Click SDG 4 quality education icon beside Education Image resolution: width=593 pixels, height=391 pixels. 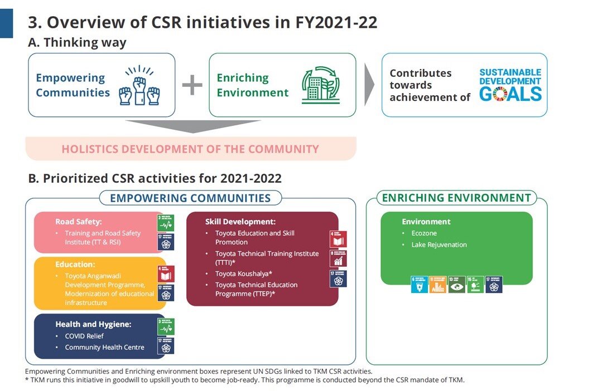click(x=166, y=273)
